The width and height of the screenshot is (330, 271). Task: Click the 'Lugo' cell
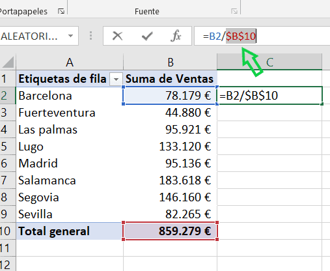pos(70,147)
